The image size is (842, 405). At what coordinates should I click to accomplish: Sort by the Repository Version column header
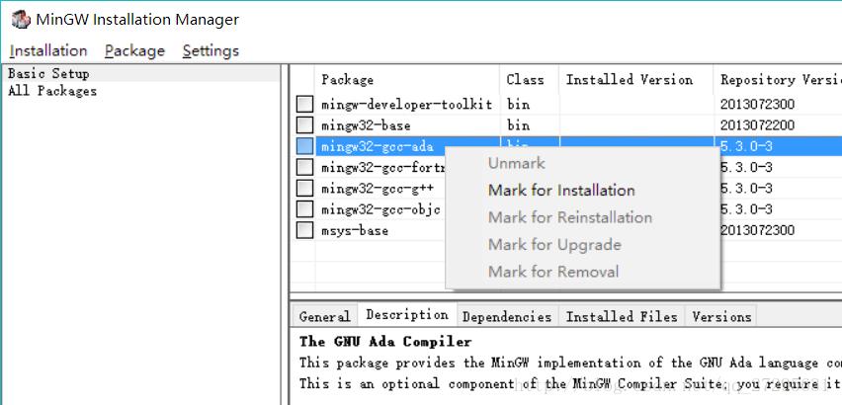[781, 80]
